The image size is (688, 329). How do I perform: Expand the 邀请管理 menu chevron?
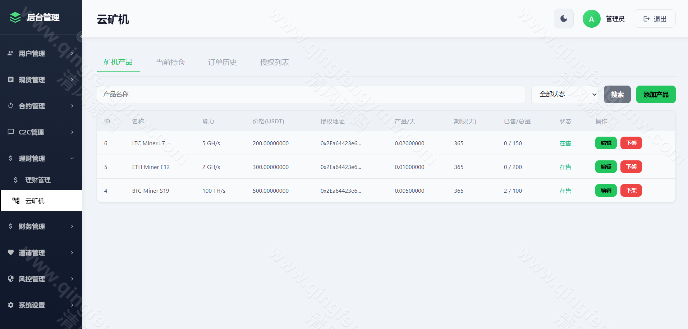[x=72, y=252]
